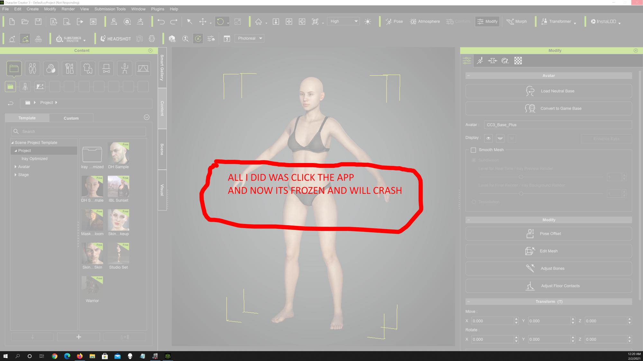The image size is (643, 361).
Task: Click the Redo arrow icon
Action: pyautogui.click(x=174, y=21)
